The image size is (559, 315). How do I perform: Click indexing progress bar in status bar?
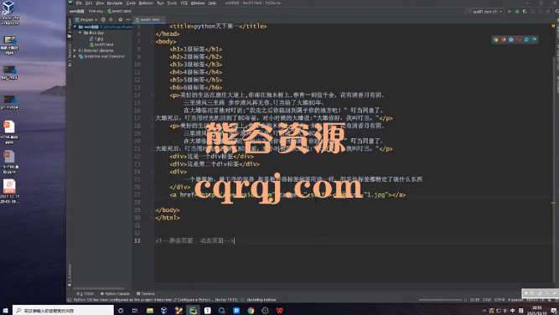coord(440,300)
